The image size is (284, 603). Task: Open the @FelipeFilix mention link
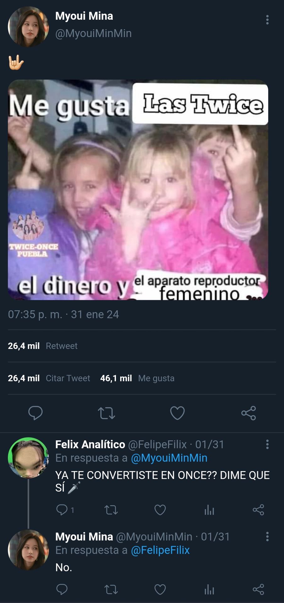click(x=160, y=550)
